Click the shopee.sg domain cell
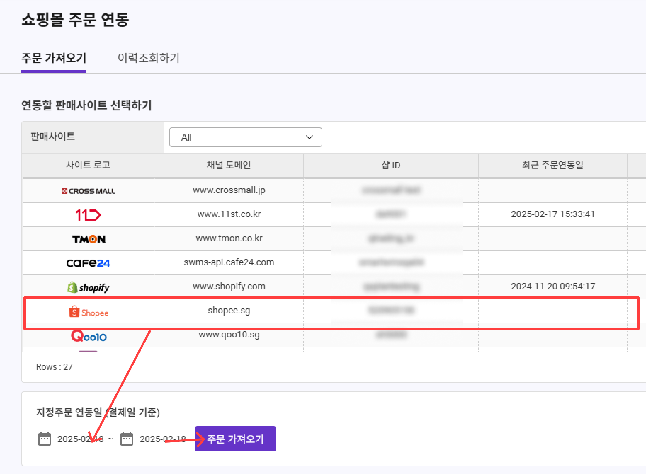Image resolution: width=646 pixels, height=474 pixels. click(x=229, y=311)
